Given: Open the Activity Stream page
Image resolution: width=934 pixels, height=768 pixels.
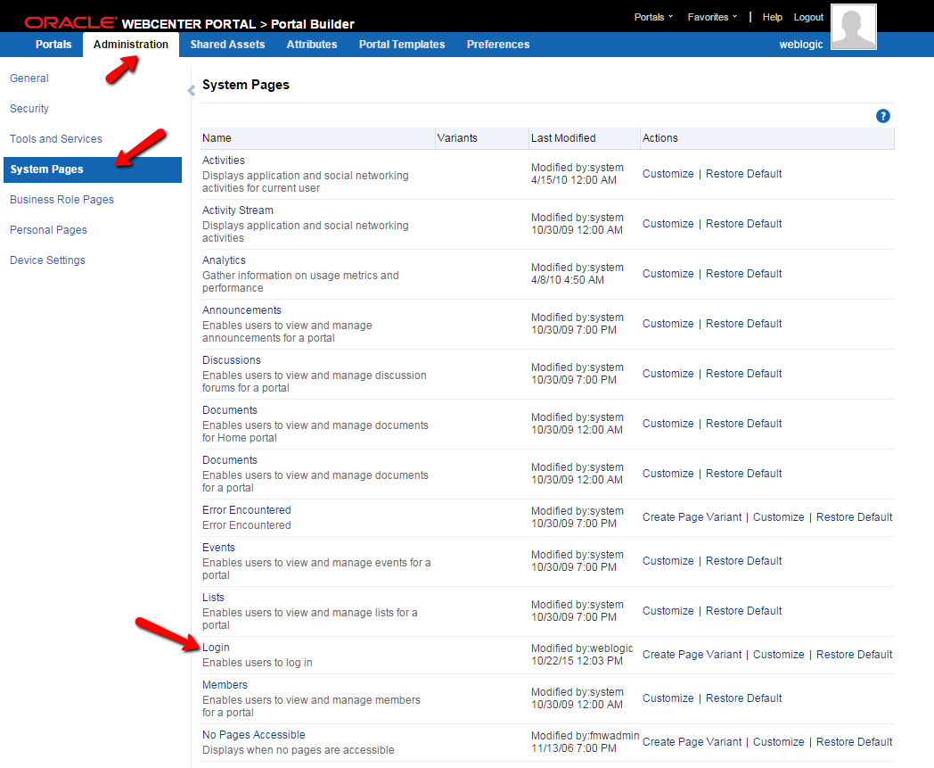Looking at the screenshot, I should tap(237, 210).
